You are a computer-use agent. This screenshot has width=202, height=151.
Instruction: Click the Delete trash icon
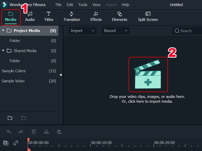pos(34,132)
